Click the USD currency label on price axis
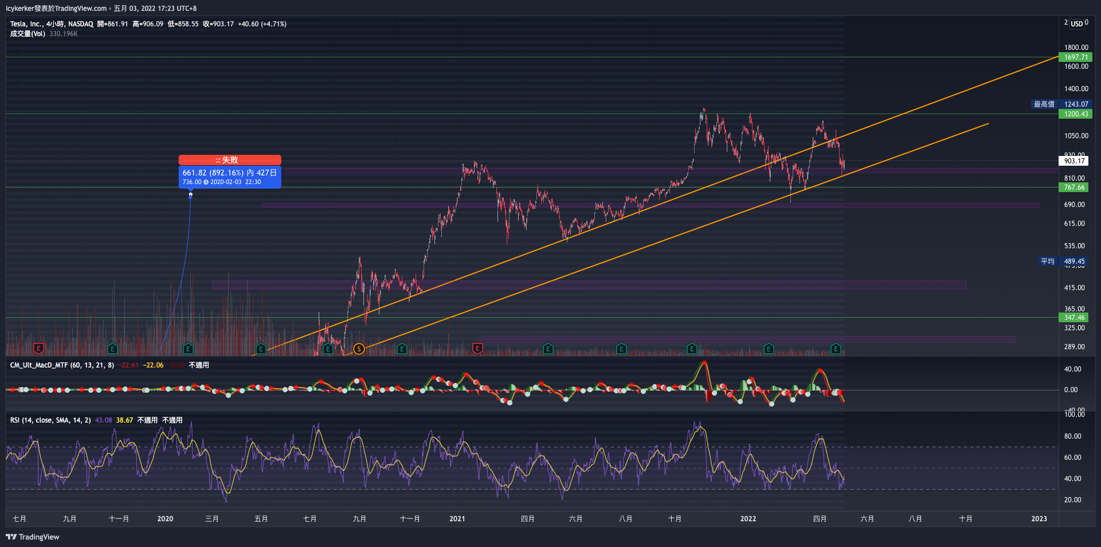Image resolution: width=1101 pixels, height=547 pixels. (1077, 24)
